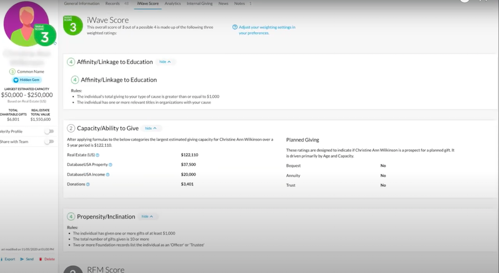Click the Hidden Gem badge
499x273 pixels.
tap(27, 80)
